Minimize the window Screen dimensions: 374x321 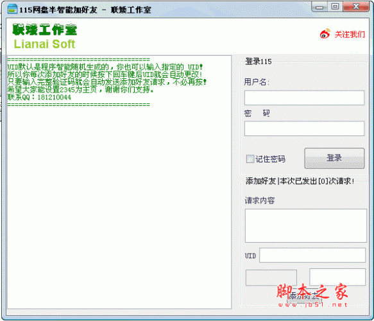(x=319, y=7)
